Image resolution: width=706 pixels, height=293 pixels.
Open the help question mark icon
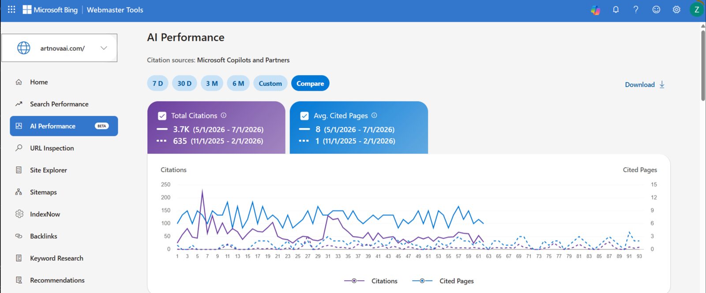click(x=636, y=10)
